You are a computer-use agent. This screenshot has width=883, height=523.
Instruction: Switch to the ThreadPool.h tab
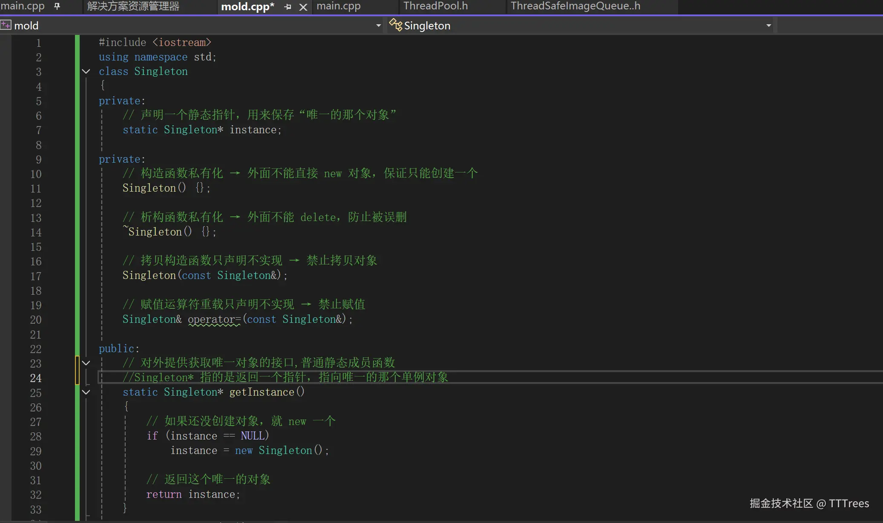click(x=435, y=6)
